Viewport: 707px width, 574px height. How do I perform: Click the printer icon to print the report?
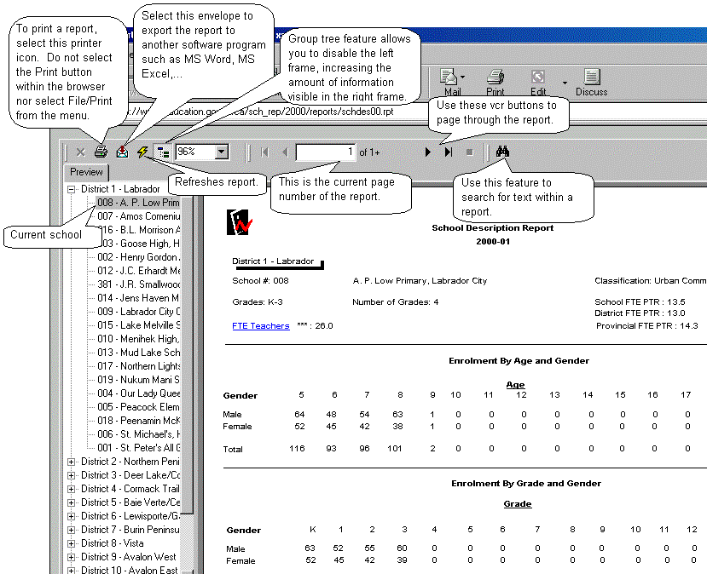point(101,152)
